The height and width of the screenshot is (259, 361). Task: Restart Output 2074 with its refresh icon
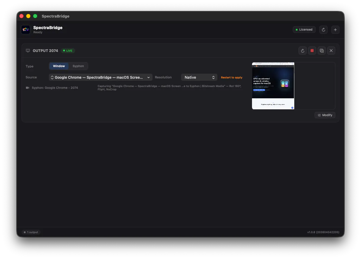[x=303, y=51]
